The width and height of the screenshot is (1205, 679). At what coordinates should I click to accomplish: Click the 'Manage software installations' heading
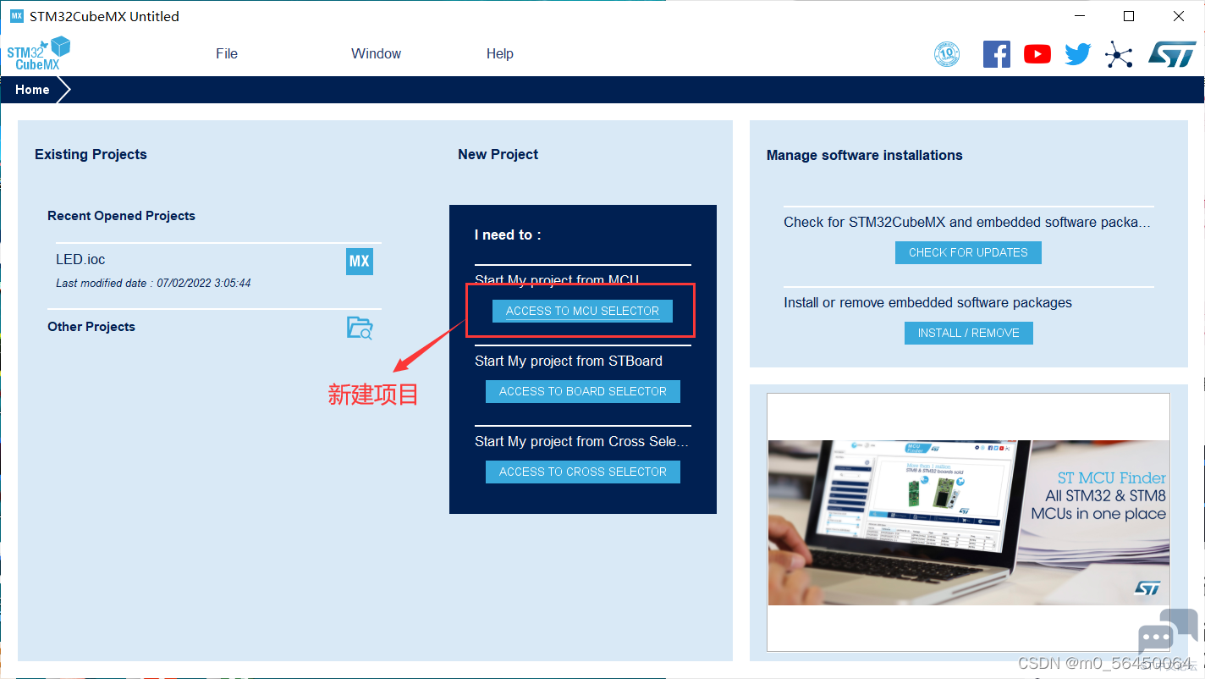(x=864, y=155)
